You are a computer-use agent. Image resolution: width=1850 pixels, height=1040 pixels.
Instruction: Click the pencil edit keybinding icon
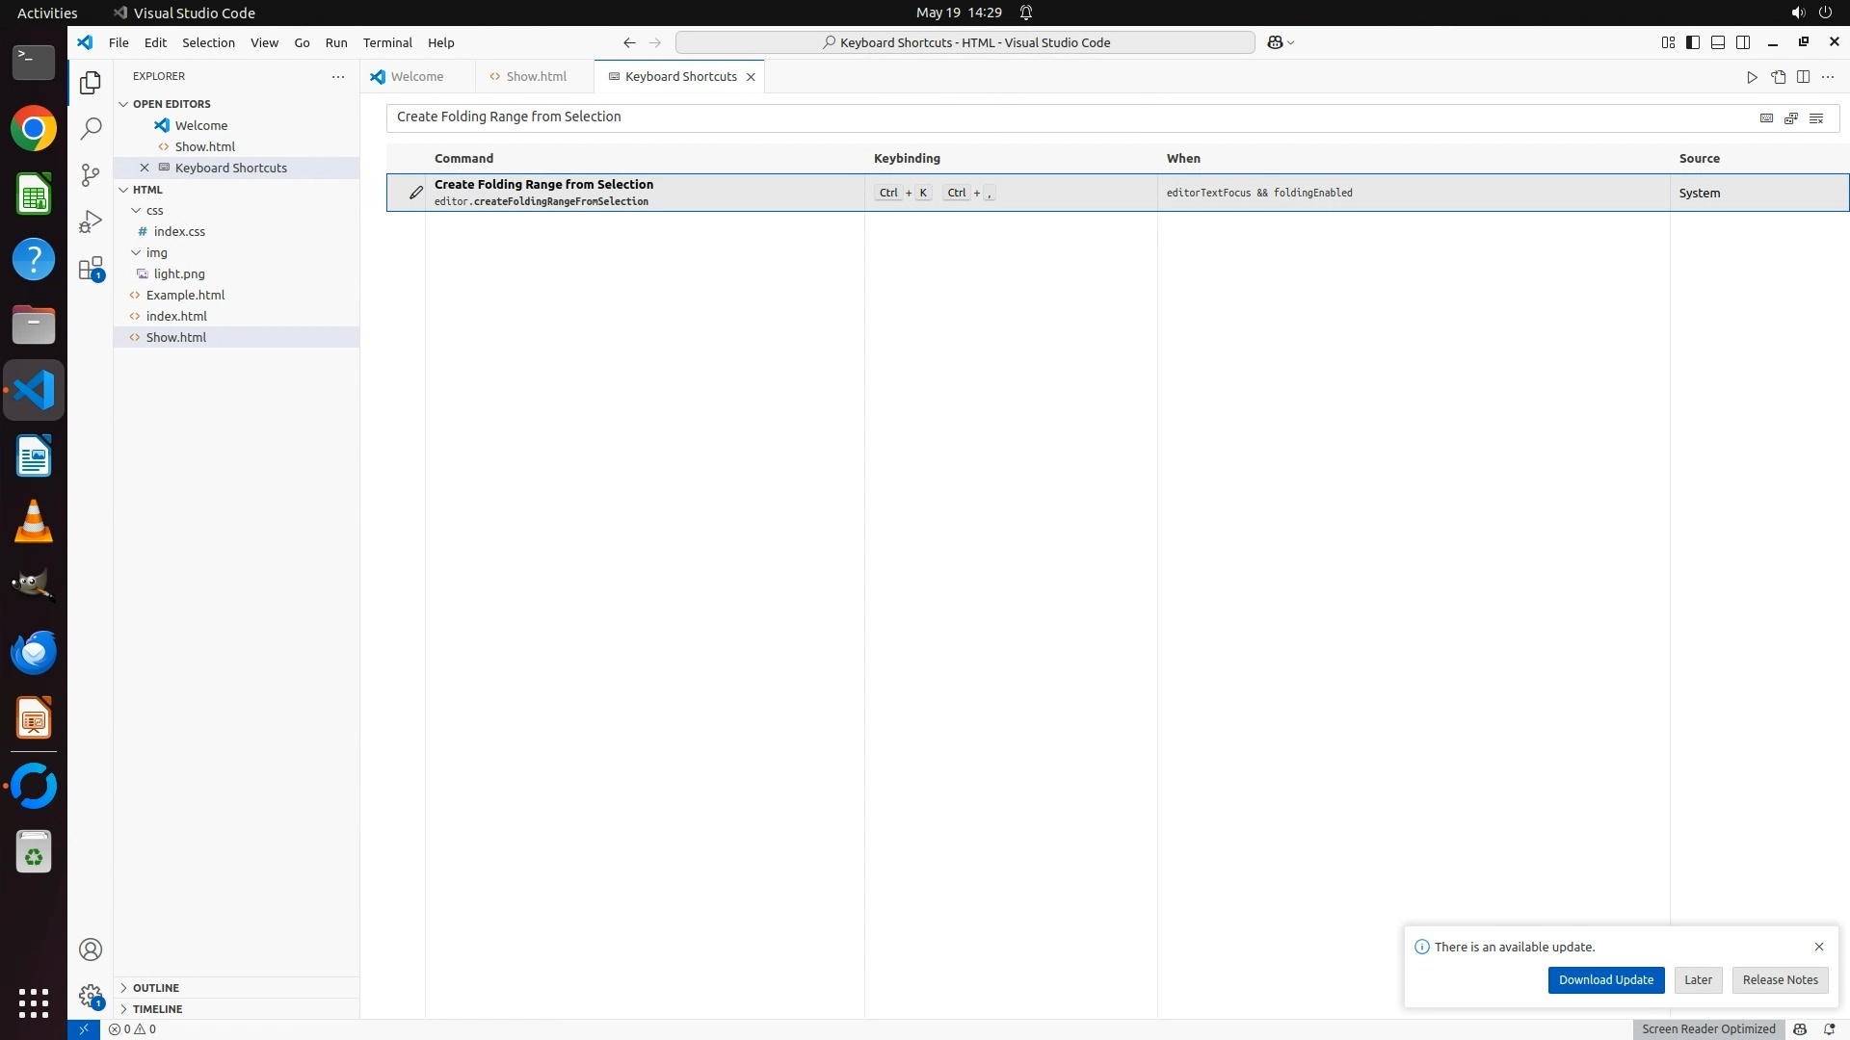click(415, 193)
